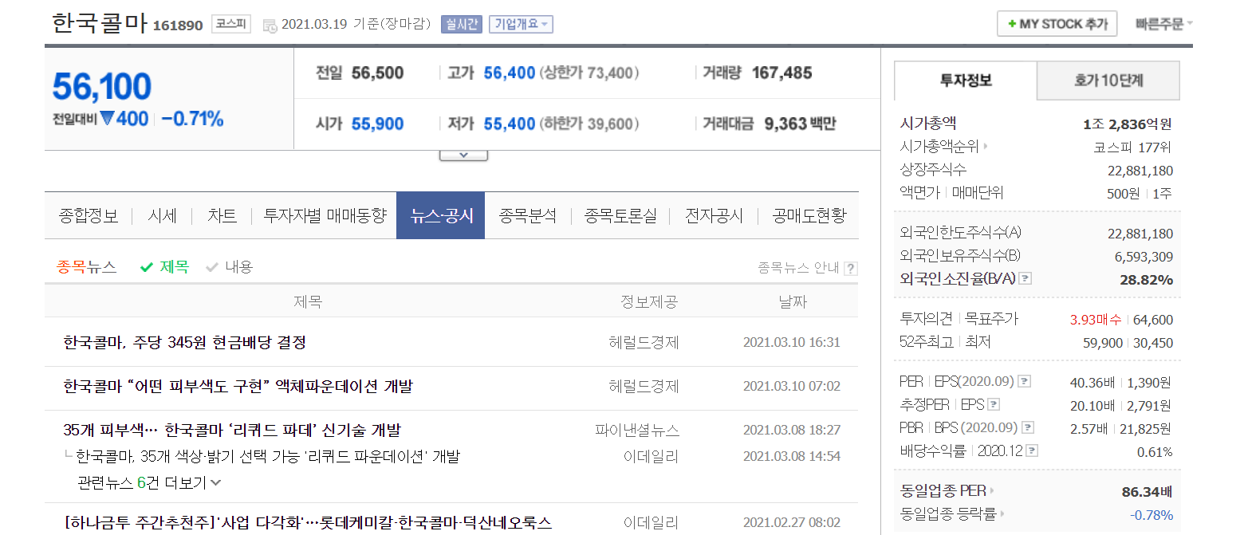Click the 저가 value 55,400
This screenshot has width=1244, height=535.
tap(510, 124)
